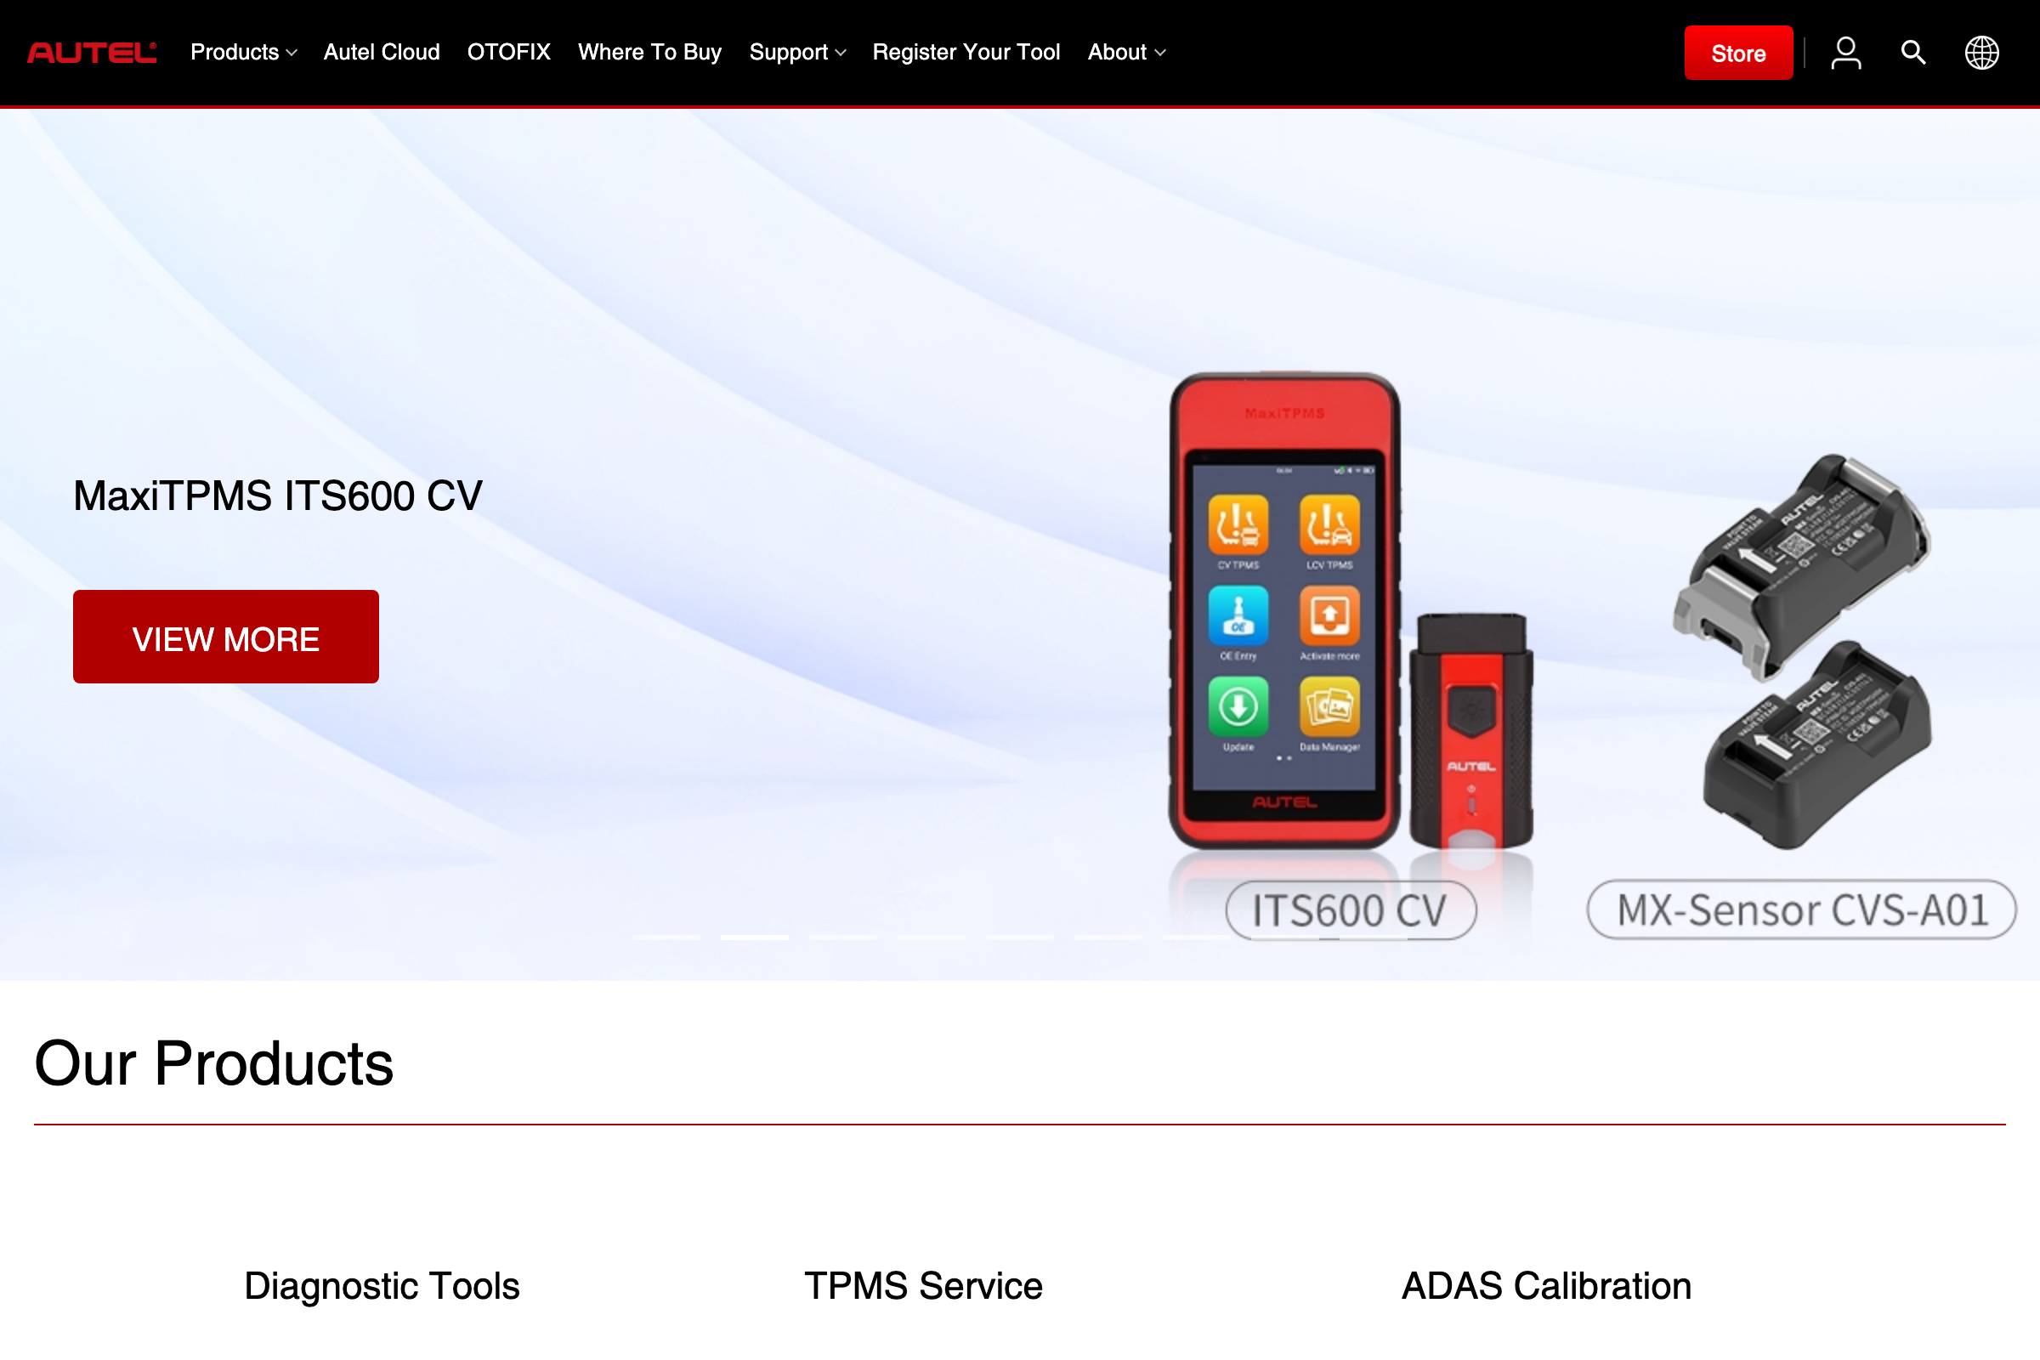The image size is (2040, 1360).
Task: Open TPMS Service category
Action: 923,1285
